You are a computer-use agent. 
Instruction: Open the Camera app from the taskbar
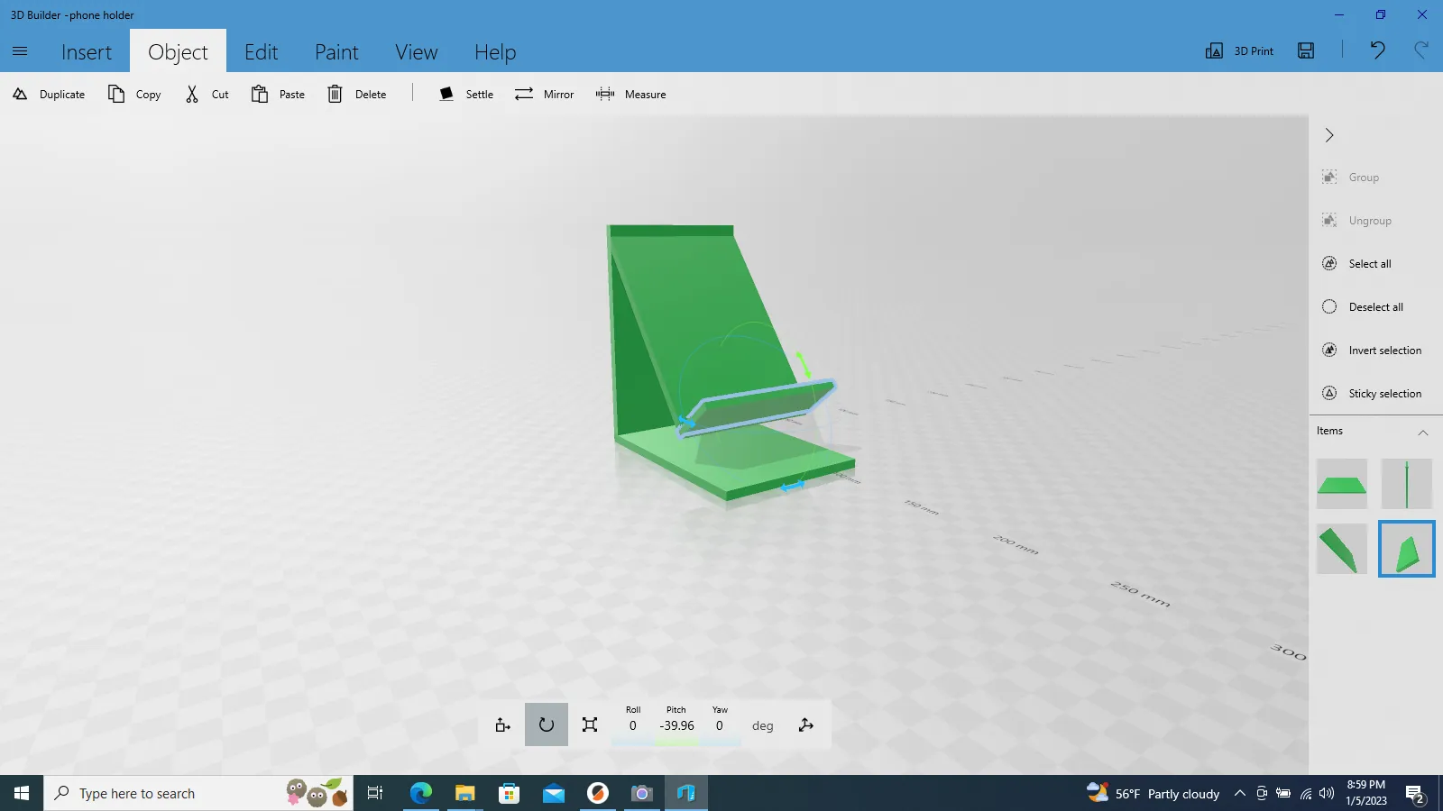point(641,793)
